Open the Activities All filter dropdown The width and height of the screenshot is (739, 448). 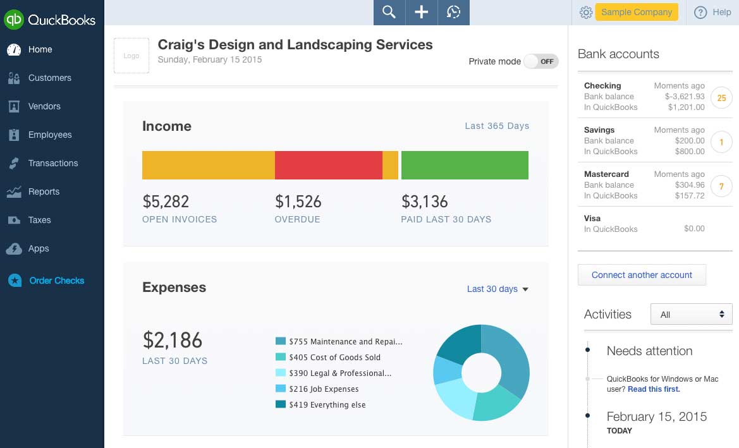click(692, 314)
